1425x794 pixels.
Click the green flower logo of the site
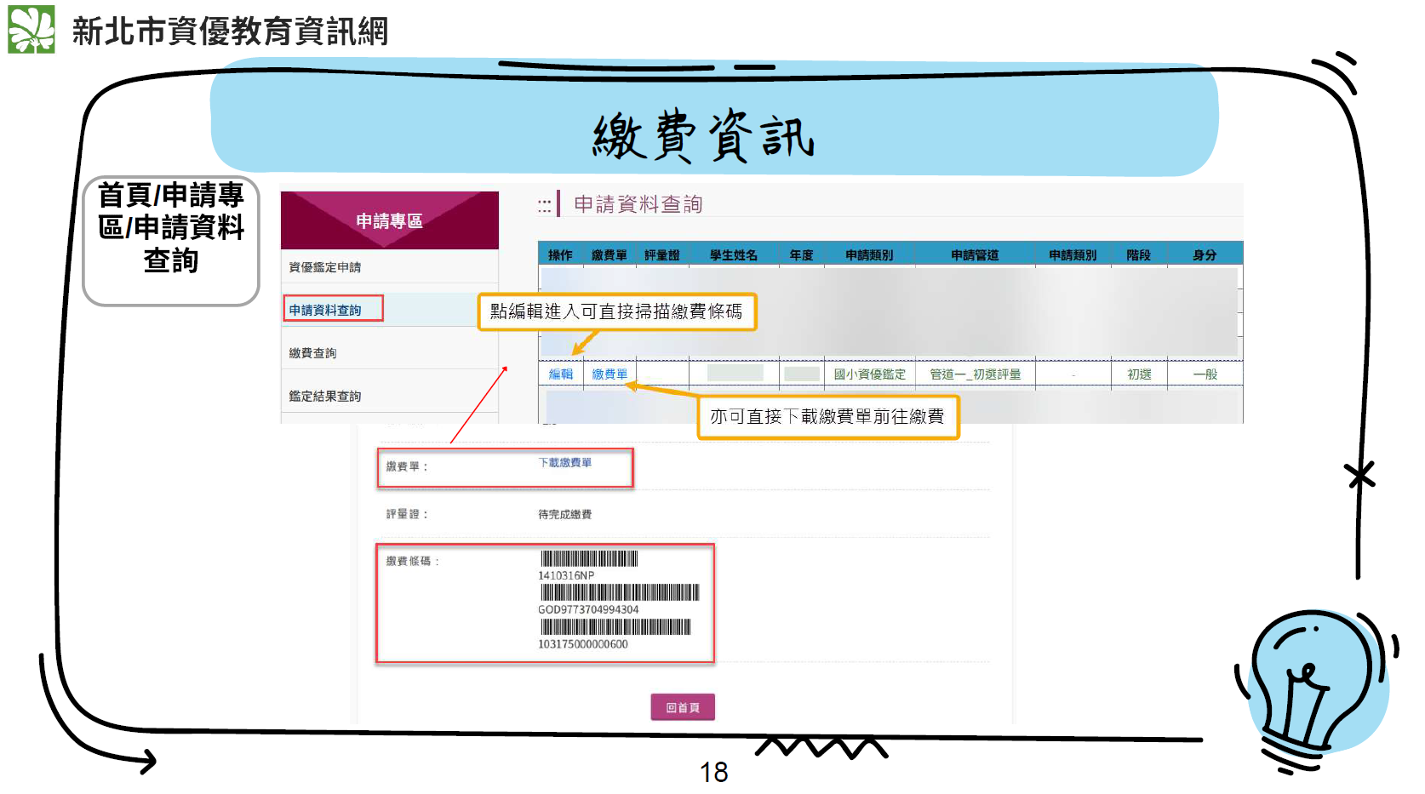31,30
